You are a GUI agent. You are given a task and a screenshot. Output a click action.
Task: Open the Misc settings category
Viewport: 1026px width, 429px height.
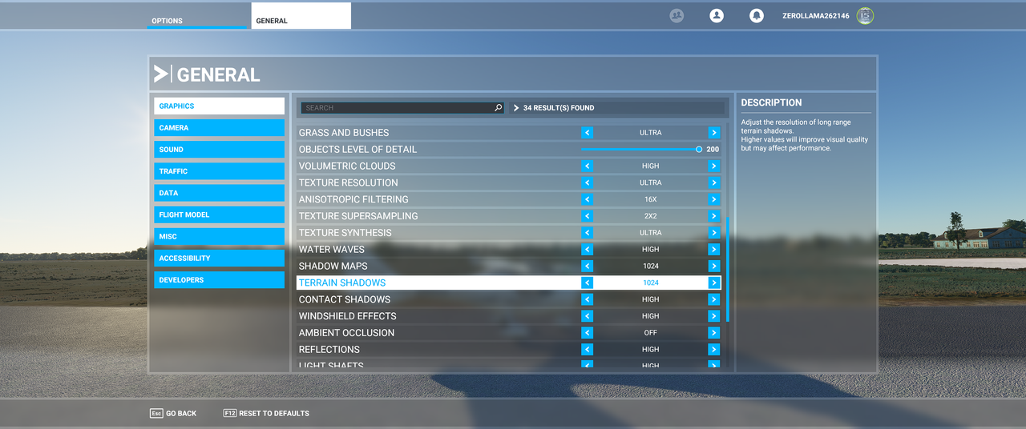pyautogui.click(x=219, y=237)
